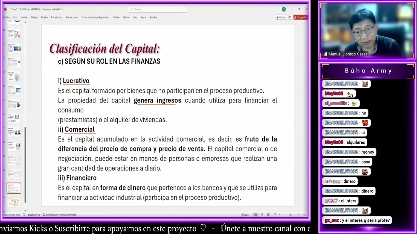Select slide 28 thumbnail

coord(14,146)
